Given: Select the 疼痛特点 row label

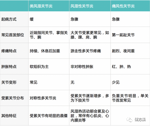Looking at the screenshot, I should tap(9, 51).
